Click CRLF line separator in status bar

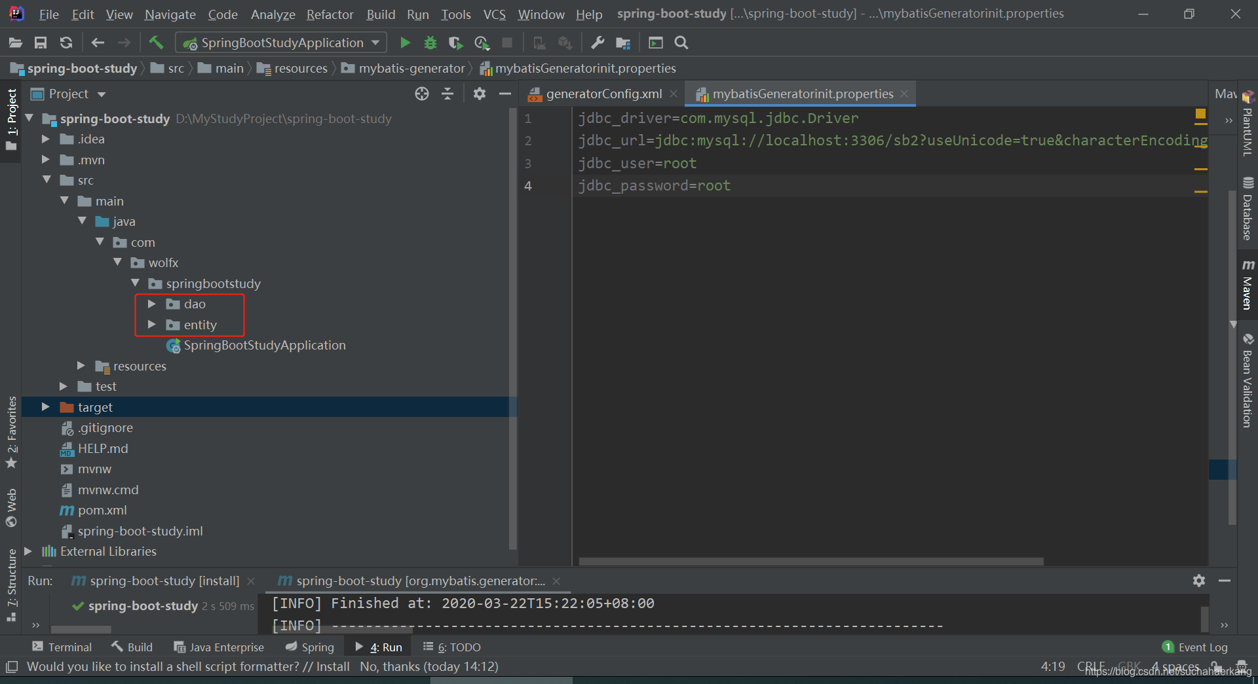(1091, 667)
